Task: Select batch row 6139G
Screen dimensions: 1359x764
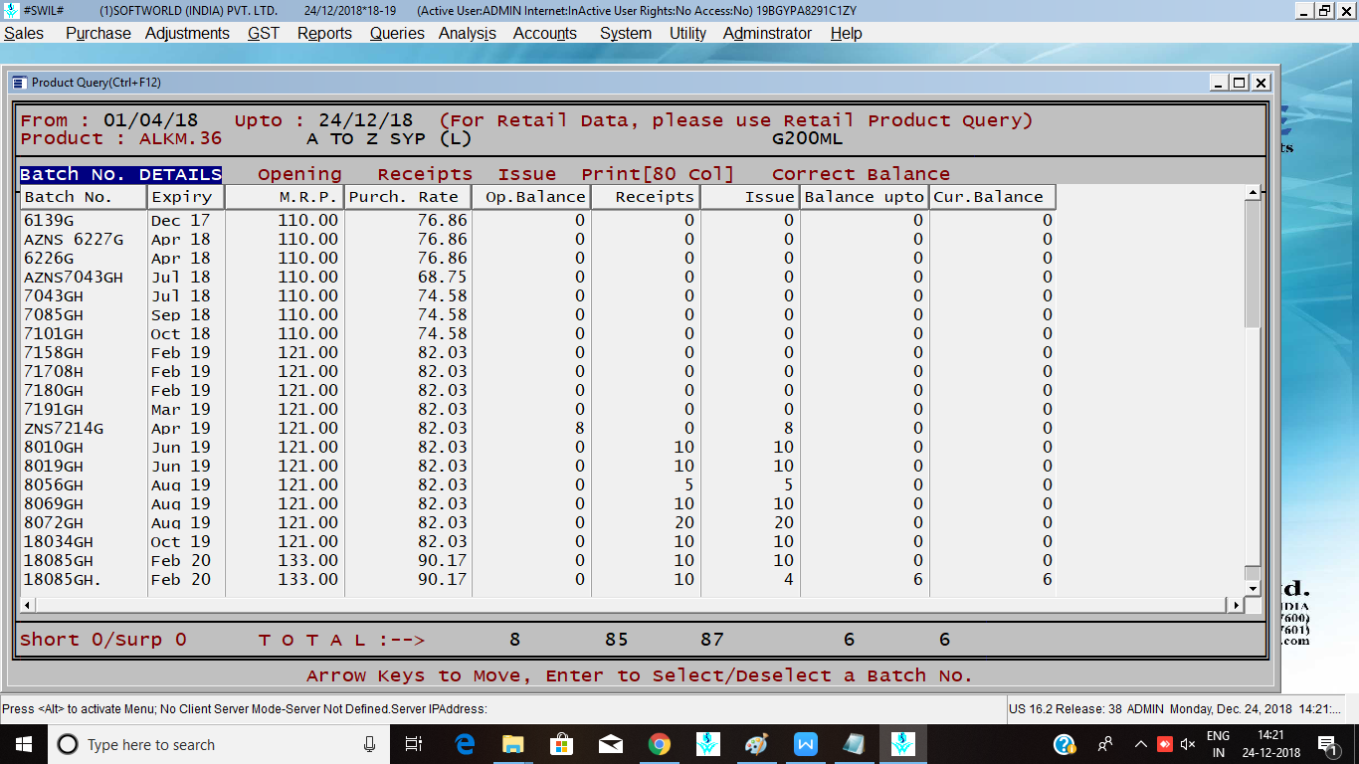Action: tap(537, 220)
